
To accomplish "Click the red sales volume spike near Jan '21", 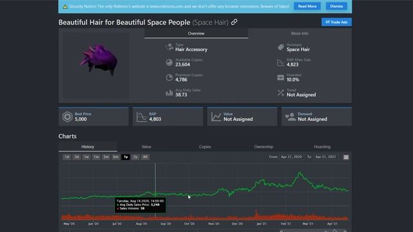I will point(256,213).
